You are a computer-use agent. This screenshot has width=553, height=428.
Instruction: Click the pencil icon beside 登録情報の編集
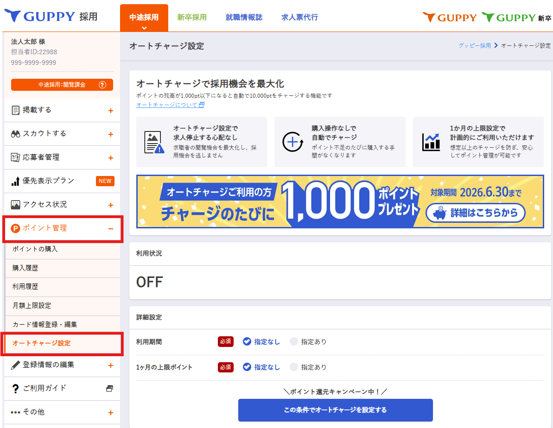(x=15, y=365)
